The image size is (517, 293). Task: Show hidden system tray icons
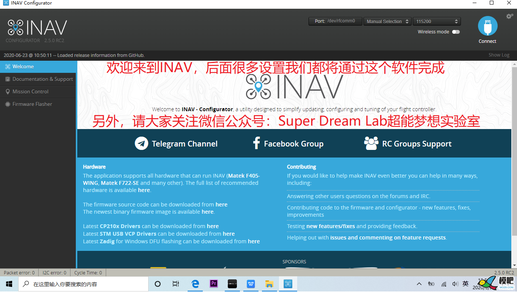point(419,284)
